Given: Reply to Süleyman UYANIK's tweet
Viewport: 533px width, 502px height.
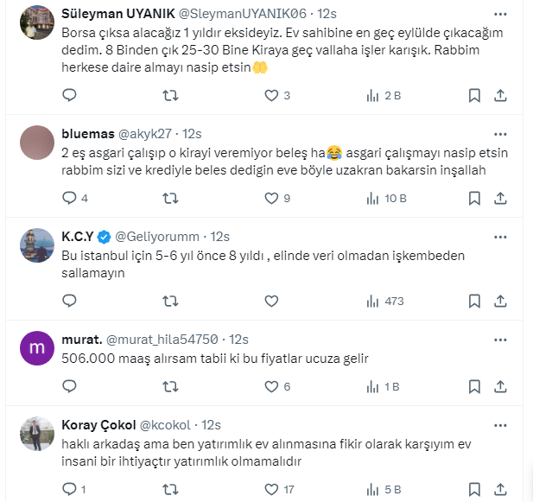Looking at the screenshot, I should [x=70, y=95].
